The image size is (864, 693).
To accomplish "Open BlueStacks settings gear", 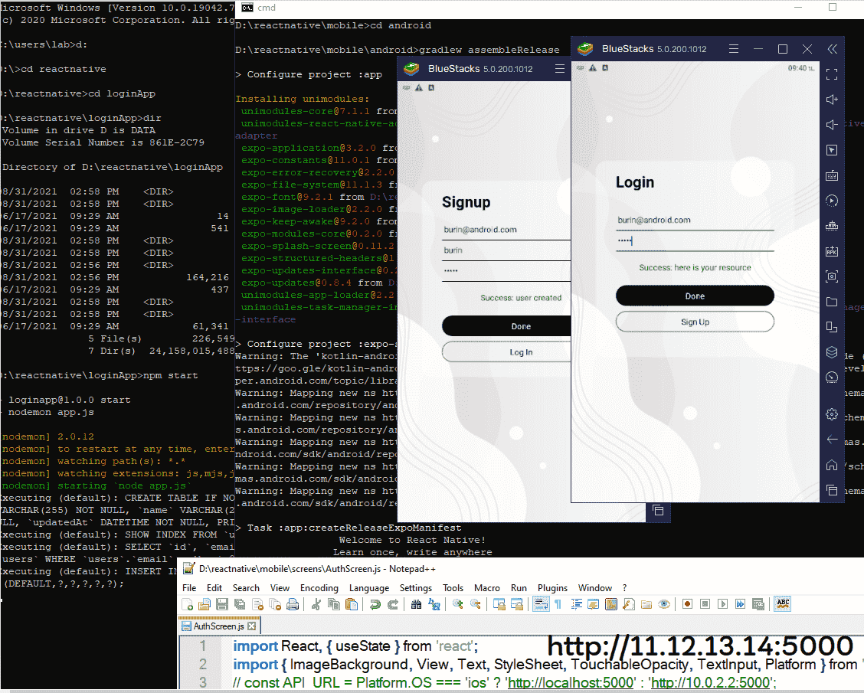I will [832, 414].
